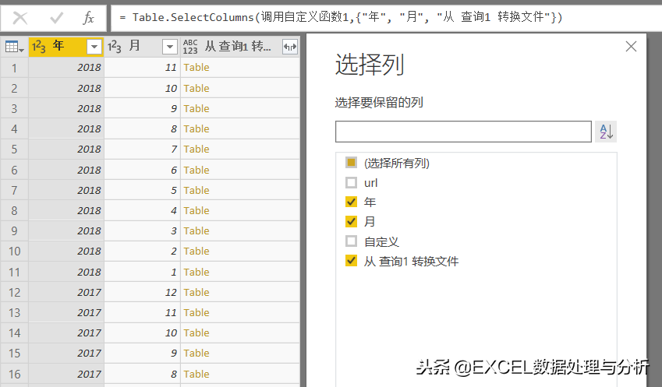The image size is (662, 387).
Task: Click the fx function icon
Action: [x=88, y=18]
